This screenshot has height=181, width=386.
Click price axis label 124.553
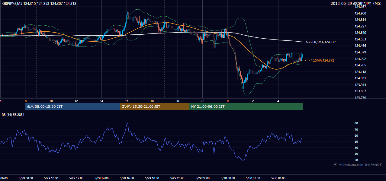pos(360,39)
